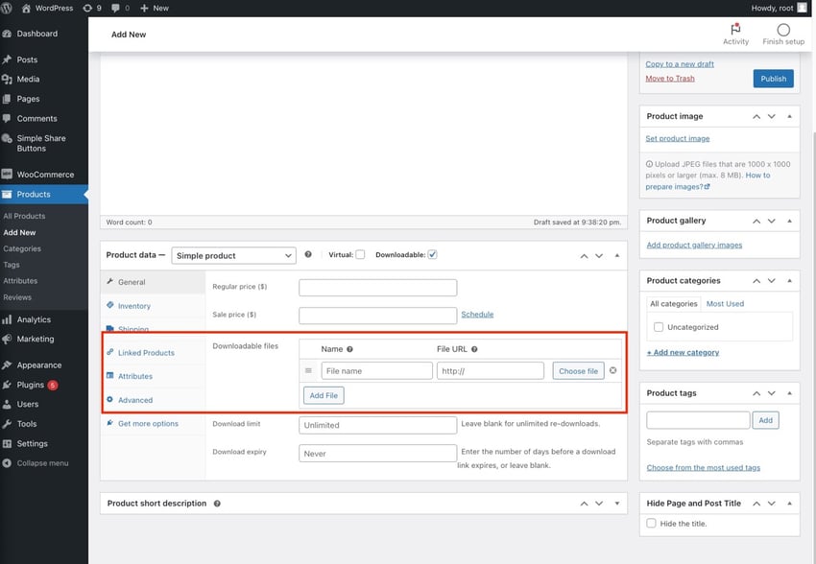Click the user avatar next to Howdy, root
816x564 pixels.
click(803, 8)
